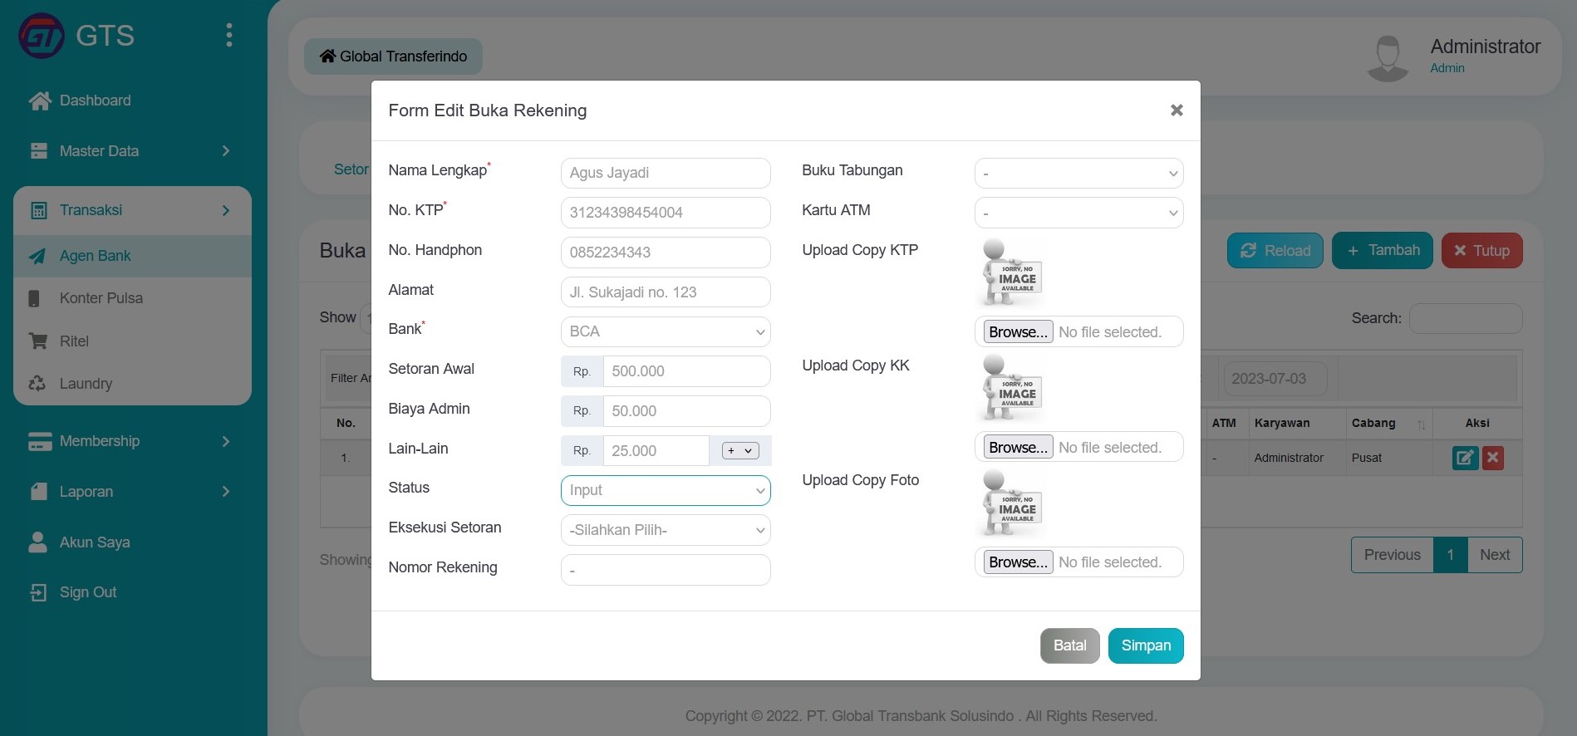Image resolution: width=1577 pixels, height=736 pixels.
Task: Click the edit icon in Administrator row
Action: point(1465,458)
